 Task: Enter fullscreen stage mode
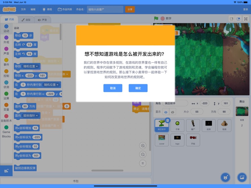(246, 19)
